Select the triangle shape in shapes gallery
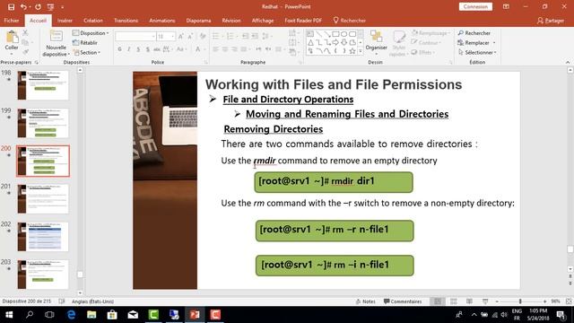The width and height of the screenshot is (574, 323). 310,42
